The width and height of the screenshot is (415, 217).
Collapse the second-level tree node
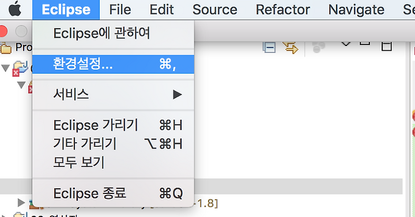pos(21,85)
